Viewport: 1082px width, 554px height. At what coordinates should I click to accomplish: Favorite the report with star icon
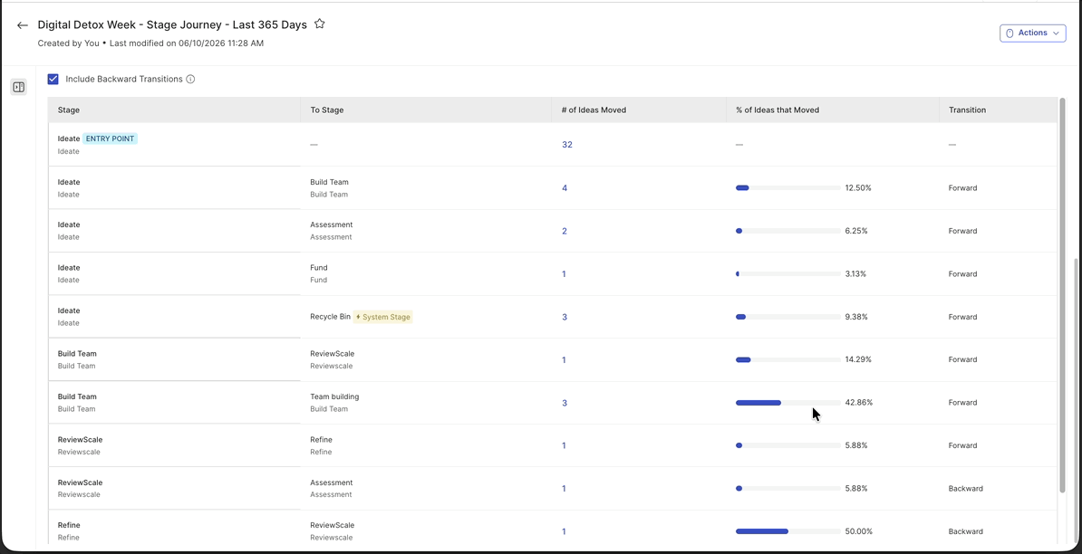(320, 24)
